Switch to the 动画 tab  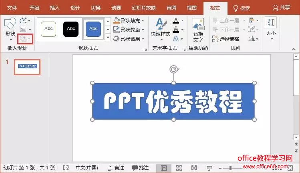click(116, 8)
